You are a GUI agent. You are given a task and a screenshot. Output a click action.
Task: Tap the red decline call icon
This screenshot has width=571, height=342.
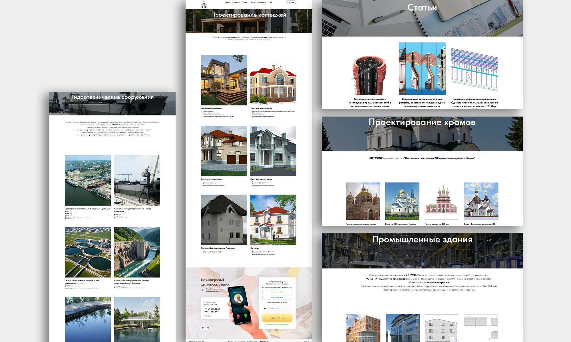point(238,316)
